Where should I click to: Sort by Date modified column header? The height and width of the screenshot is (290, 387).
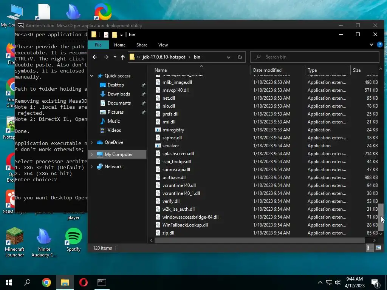click(267, 70)
